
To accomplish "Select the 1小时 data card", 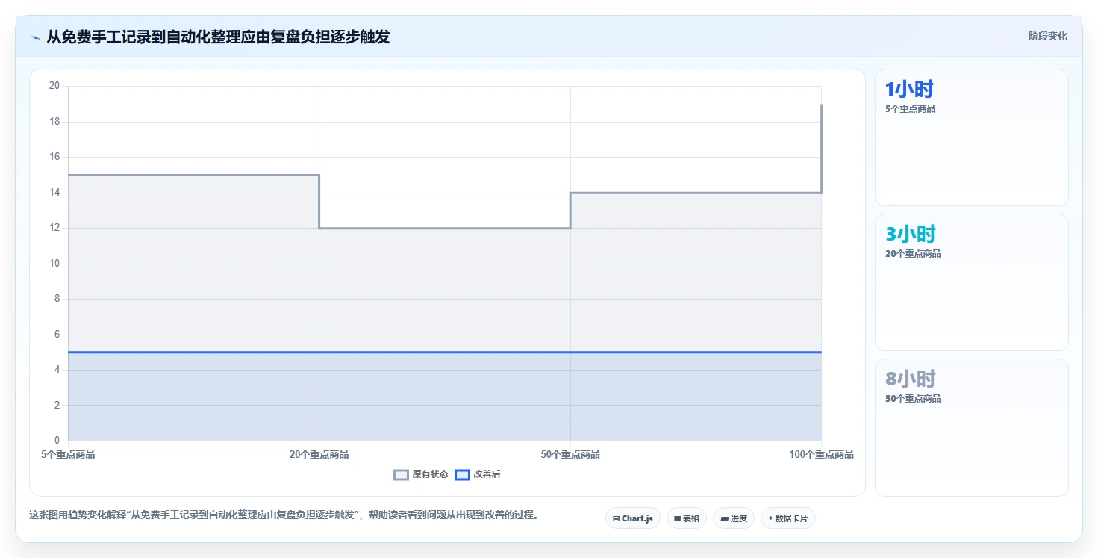I will [x=971, y=137].
